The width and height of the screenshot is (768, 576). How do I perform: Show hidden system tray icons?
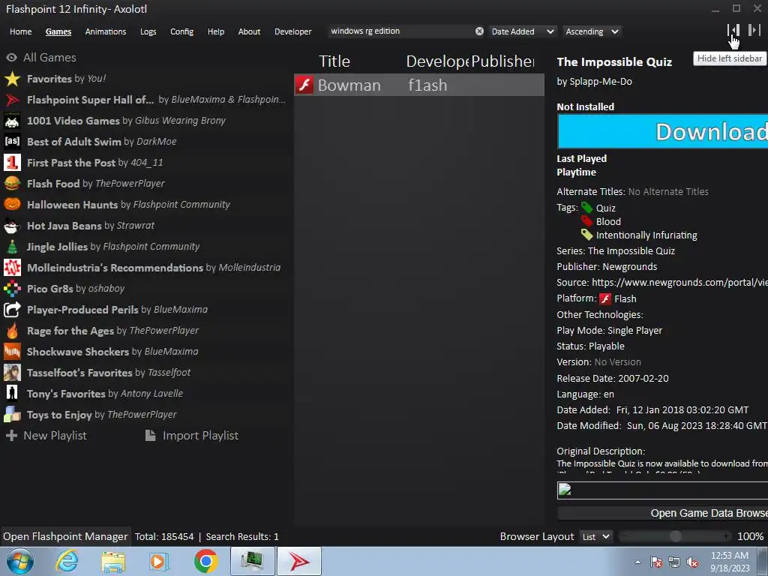point(637,562)
